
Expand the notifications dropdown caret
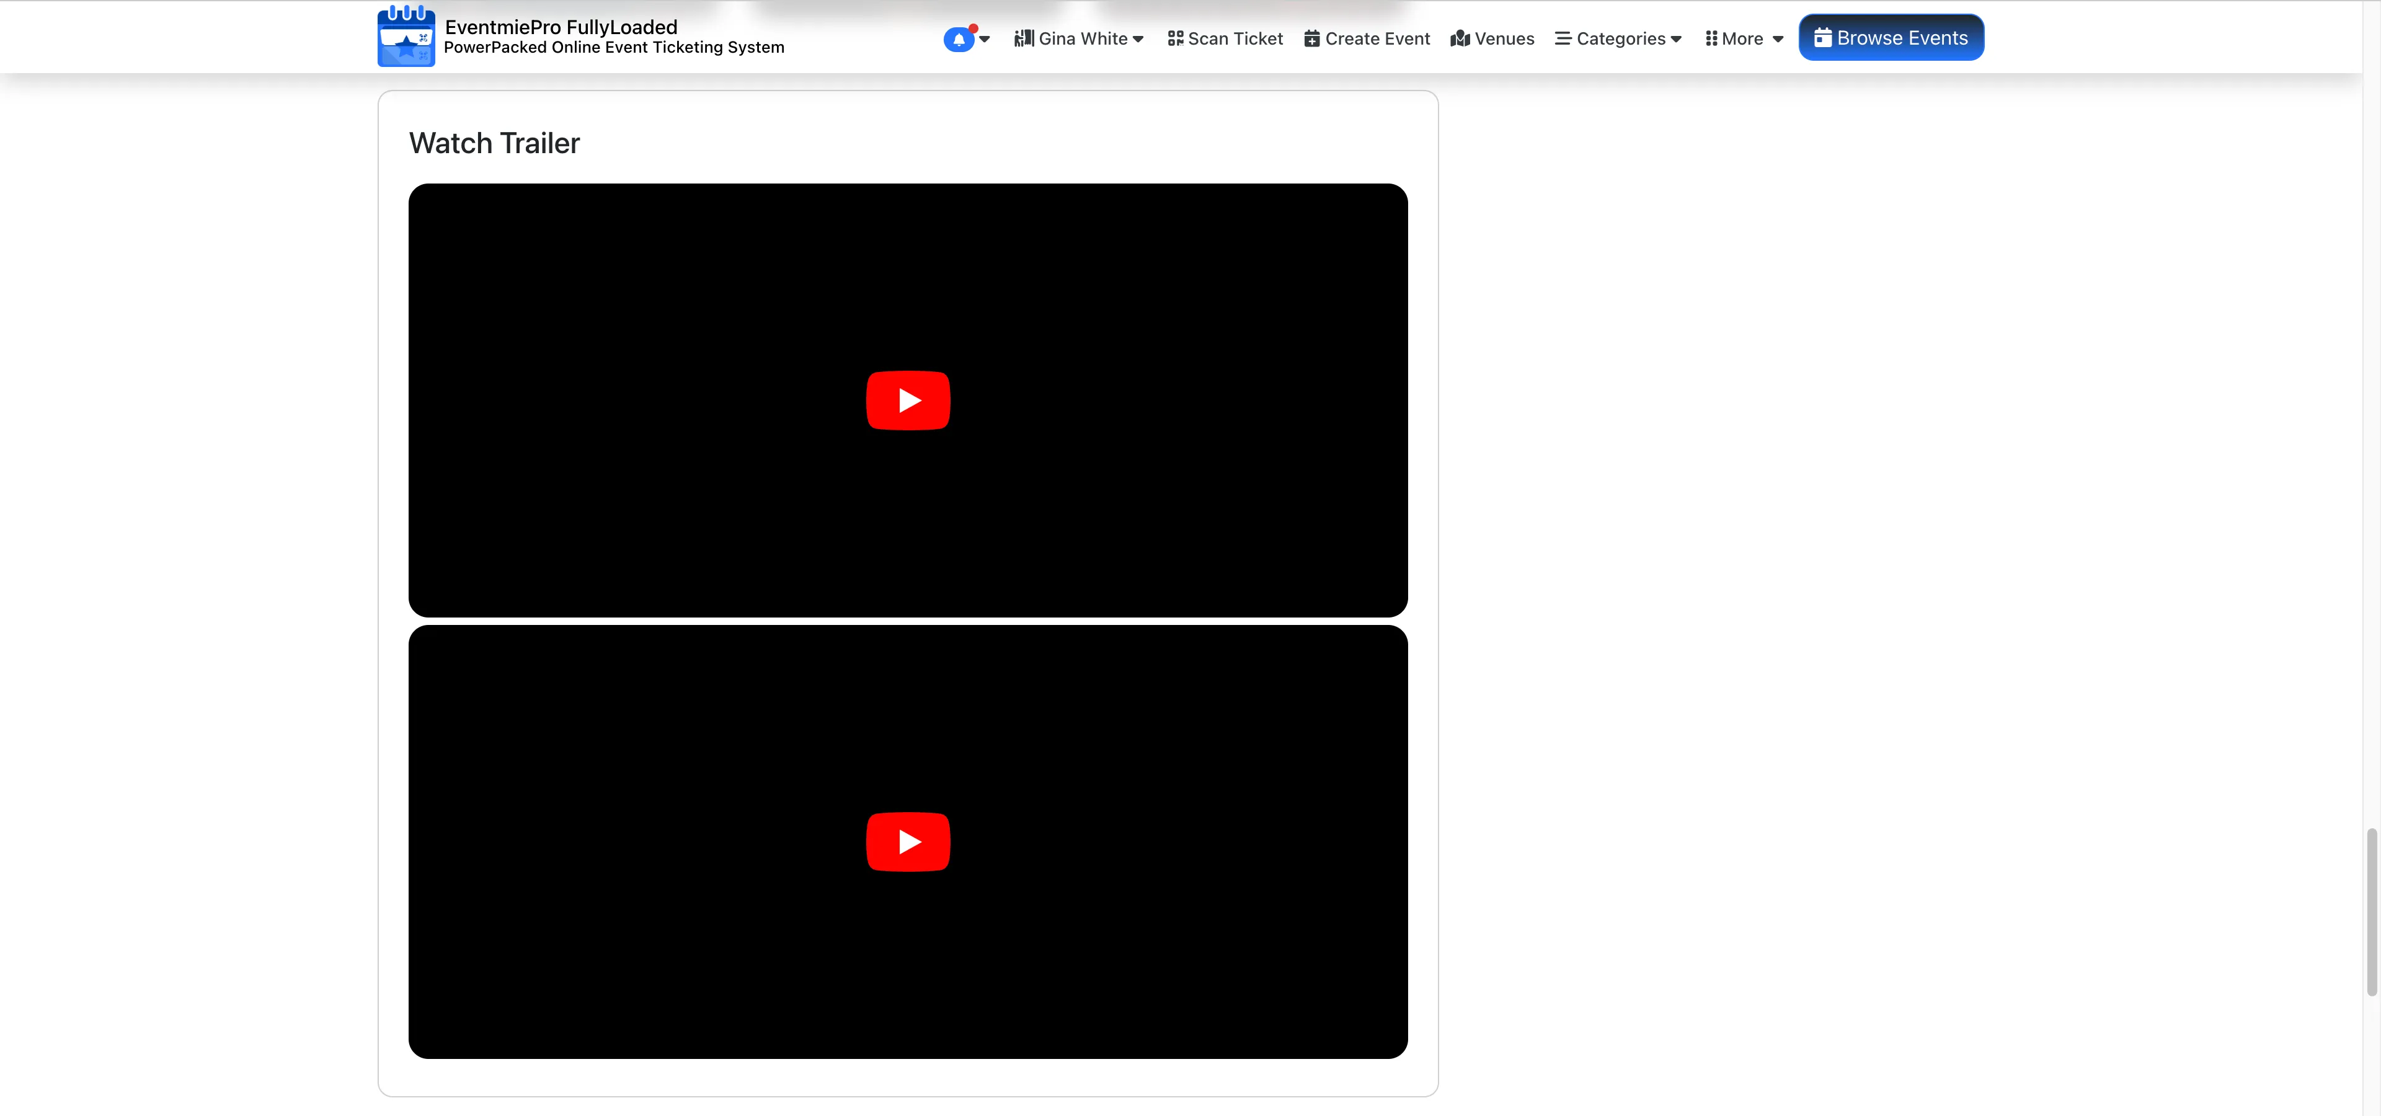point(983,40)
